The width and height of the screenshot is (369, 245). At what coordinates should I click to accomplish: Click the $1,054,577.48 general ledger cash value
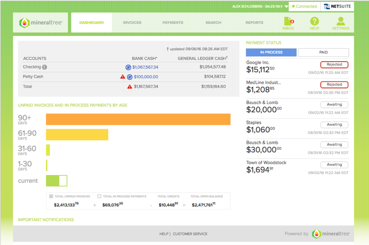pyautogui.click(x=213, y=67)
